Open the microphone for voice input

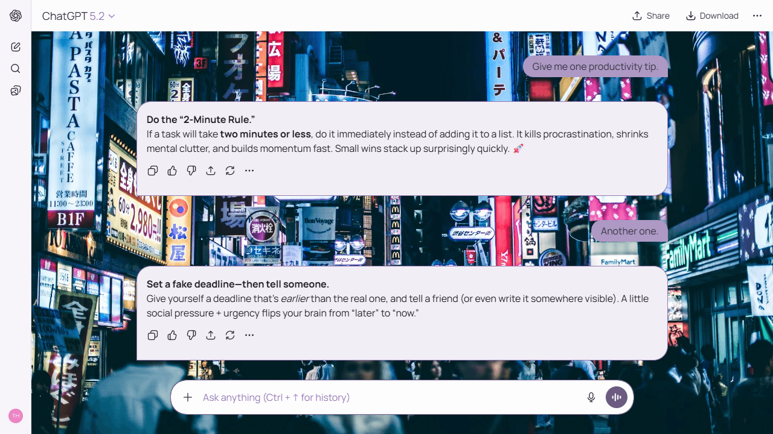[x=591, y=397]
